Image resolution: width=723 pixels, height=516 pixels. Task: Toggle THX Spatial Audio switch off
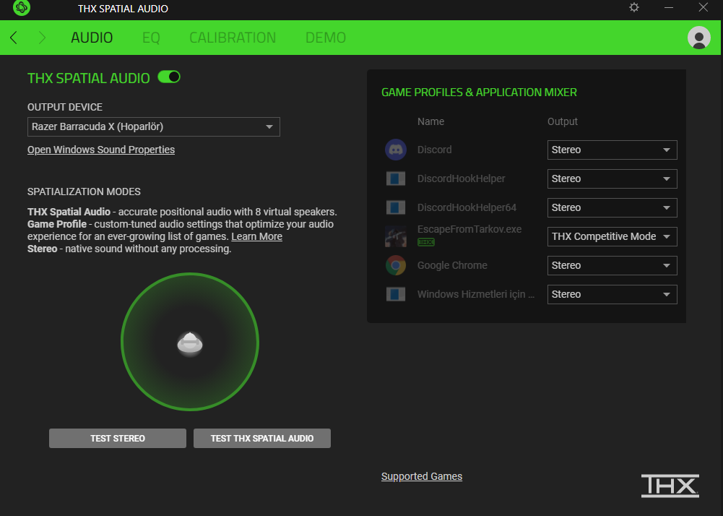point(169,77)
